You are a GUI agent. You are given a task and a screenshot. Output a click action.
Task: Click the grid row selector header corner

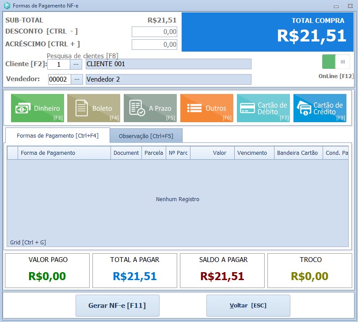tap(12, 153)
